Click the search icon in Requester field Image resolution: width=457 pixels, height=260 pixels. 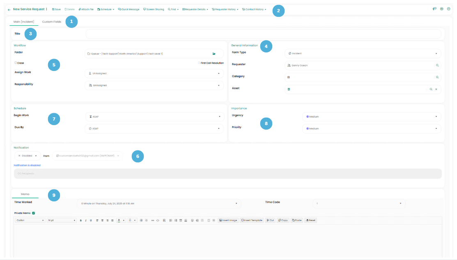[437, 65]
